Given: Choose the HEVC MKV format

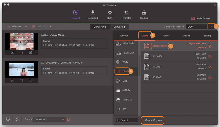Looking at the screenshot, I should click(x=126, y=53).
